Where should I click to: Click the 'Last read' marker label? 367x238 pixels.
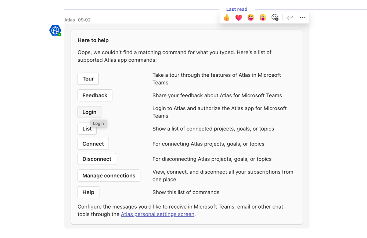click(237, 9)
